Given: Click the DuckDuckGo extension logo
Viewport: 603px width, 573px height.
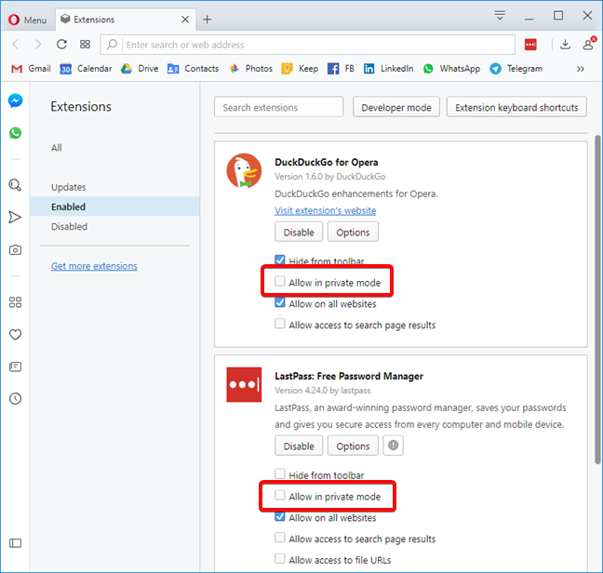Looking at the screenshot, I should click(244, 170).
